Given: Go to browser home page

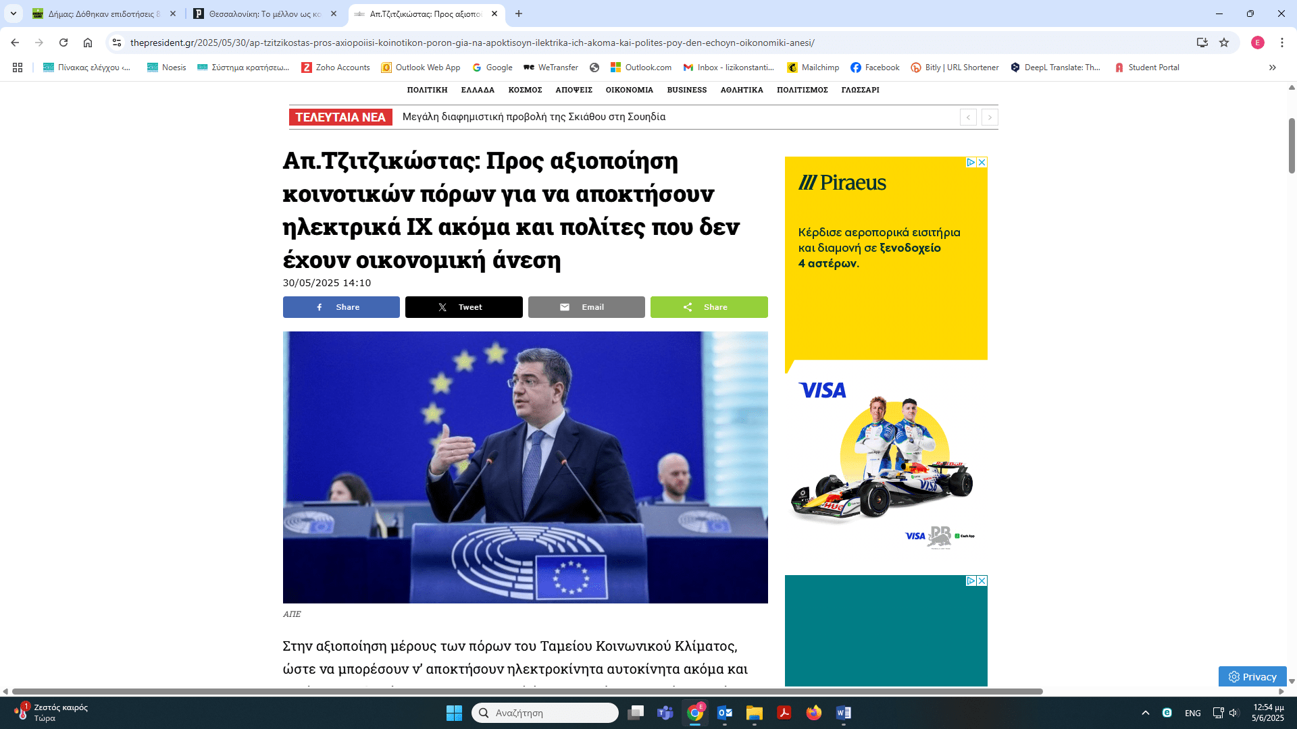Looking at the screenshot, I should [88, 43].
